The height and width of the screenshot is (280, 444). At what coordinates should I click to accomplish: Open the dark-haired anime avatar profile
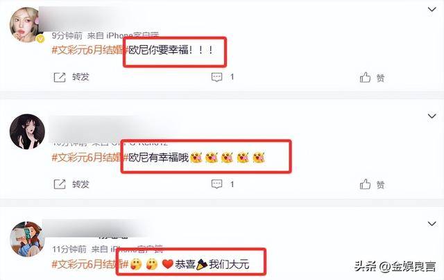tap(27, 132)
